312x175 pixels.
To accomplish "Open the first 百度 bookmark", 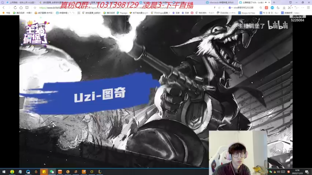I will (x=176, y=13).
